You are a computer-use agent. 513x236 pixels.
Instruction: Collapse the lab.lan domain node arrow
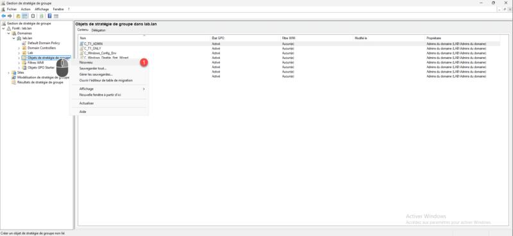coord(13,38)
